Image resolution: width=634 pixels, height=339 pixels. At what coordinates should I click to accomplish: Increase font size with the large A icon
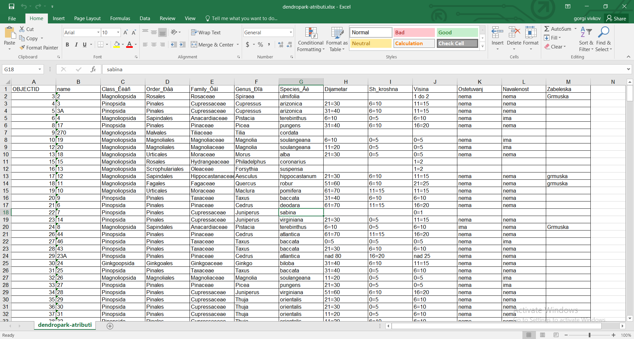125,32
